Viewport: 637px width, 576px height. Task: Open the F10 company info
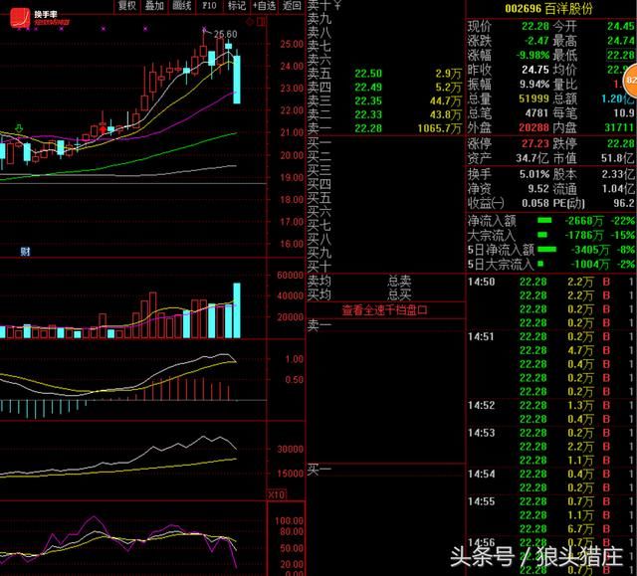209,6
